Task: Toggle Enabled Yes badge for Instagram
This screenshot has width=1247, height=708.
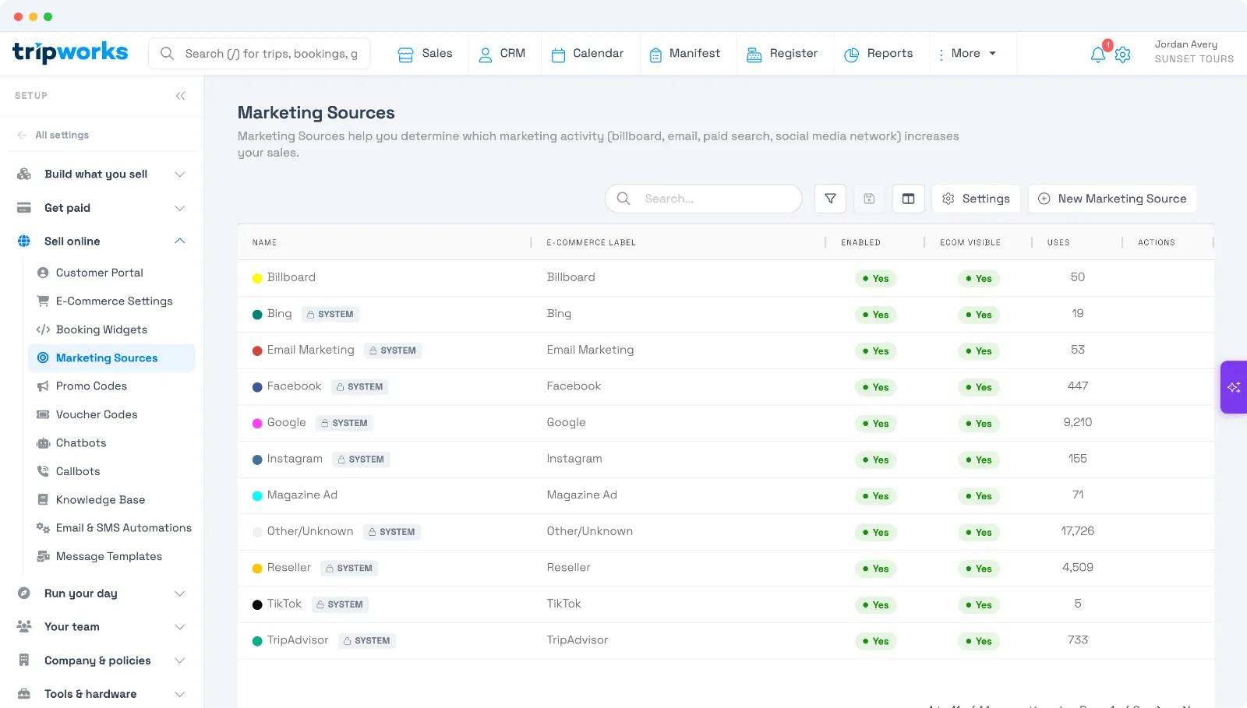Action: (x=875, y=460)
